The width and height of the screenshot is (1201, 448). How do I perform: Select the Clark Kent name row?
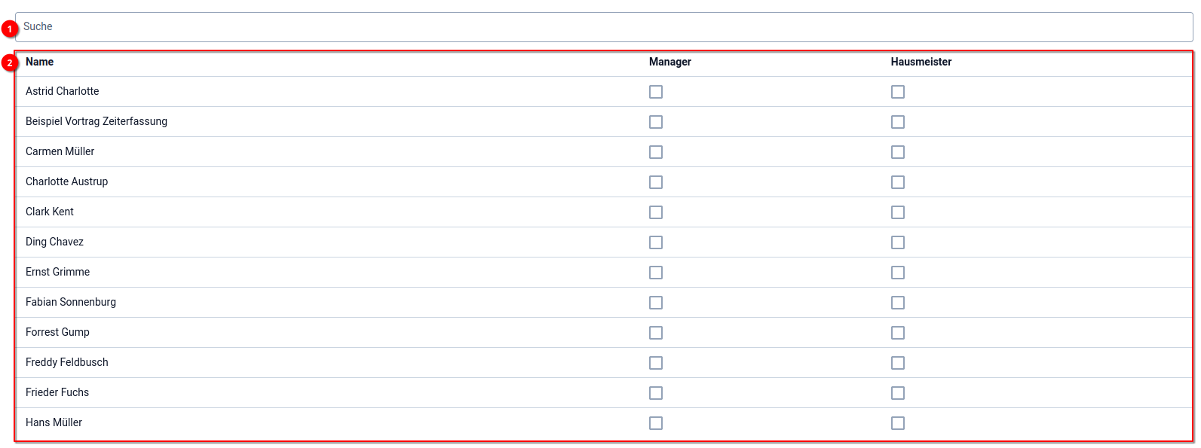[50, 212]
